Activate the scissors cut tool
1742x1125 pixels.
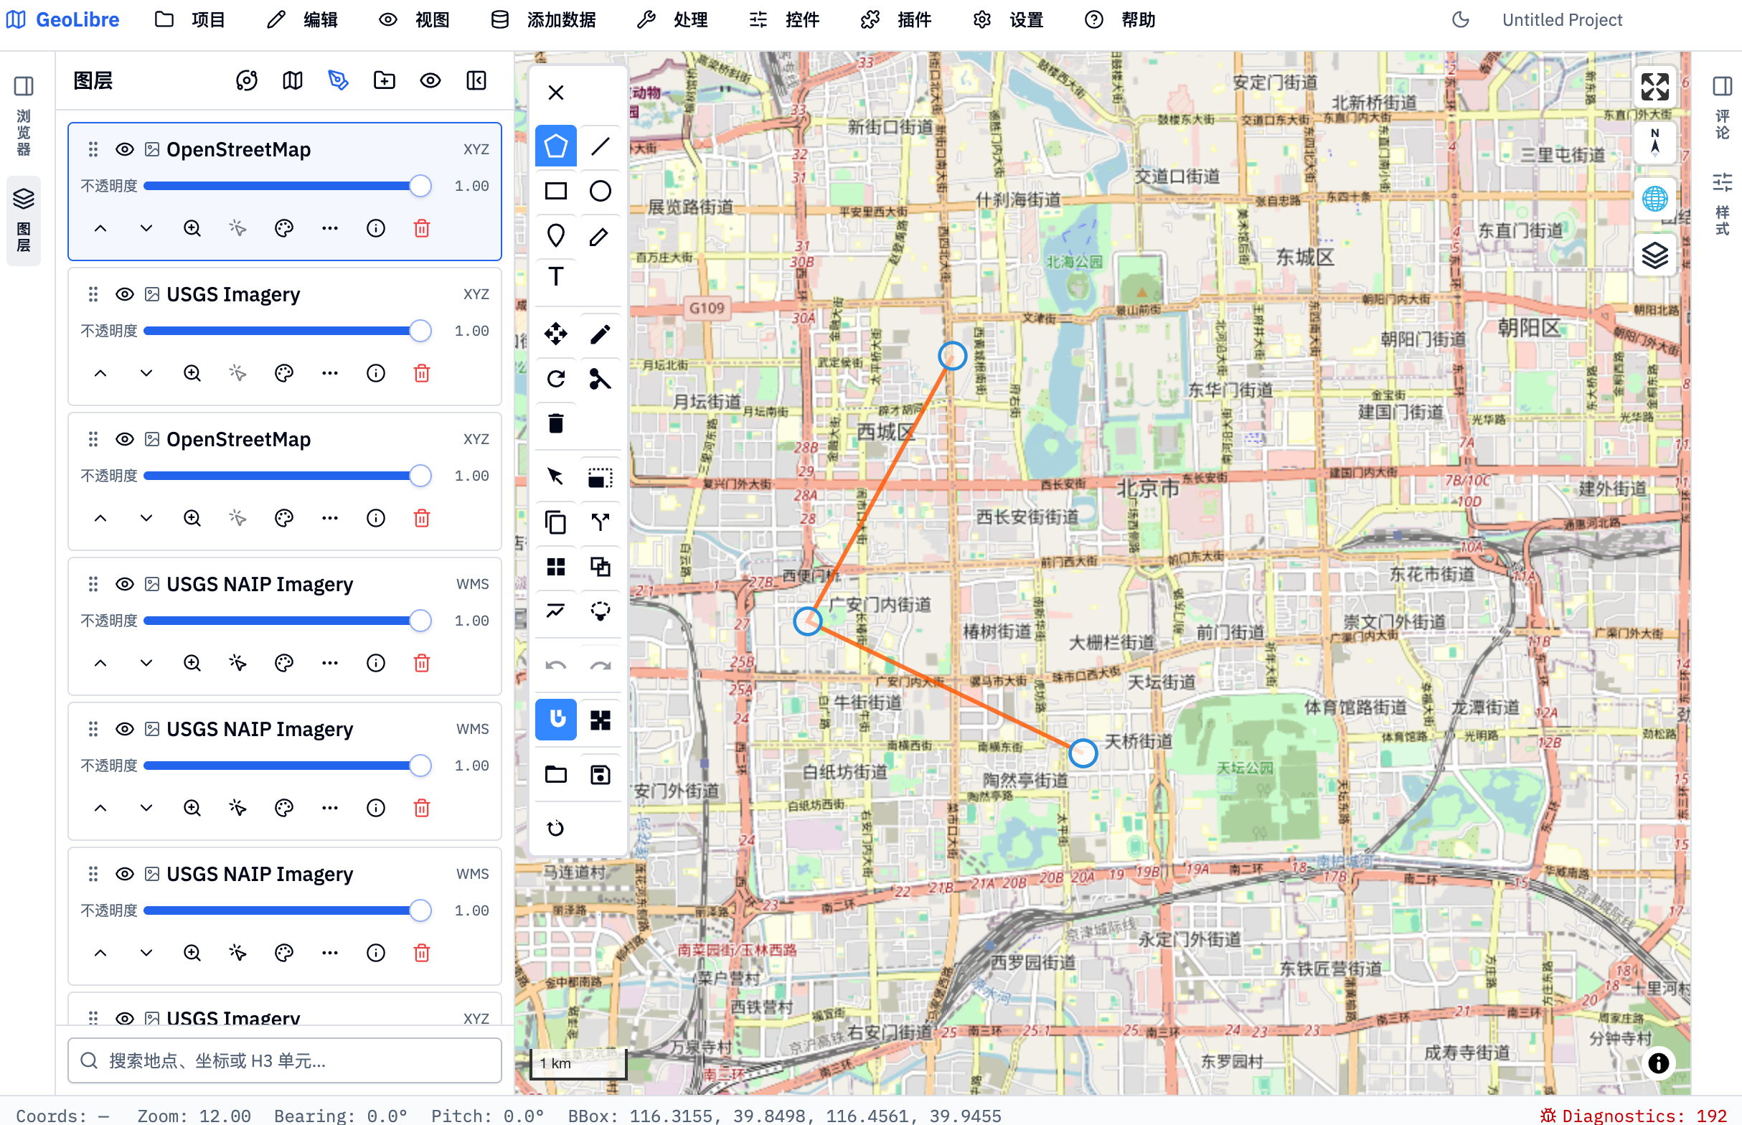click(601, 379)
